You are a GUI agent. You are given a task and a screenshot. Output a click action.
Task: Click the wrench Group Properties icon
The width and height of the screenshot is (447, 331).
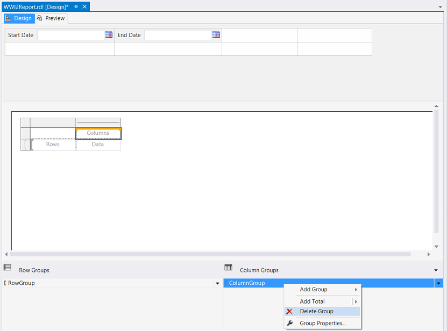click(289, 323)
